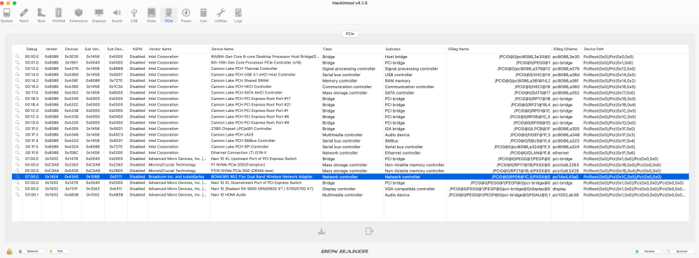Click magnifier icon for device 04:00.0

pos(17,165)
